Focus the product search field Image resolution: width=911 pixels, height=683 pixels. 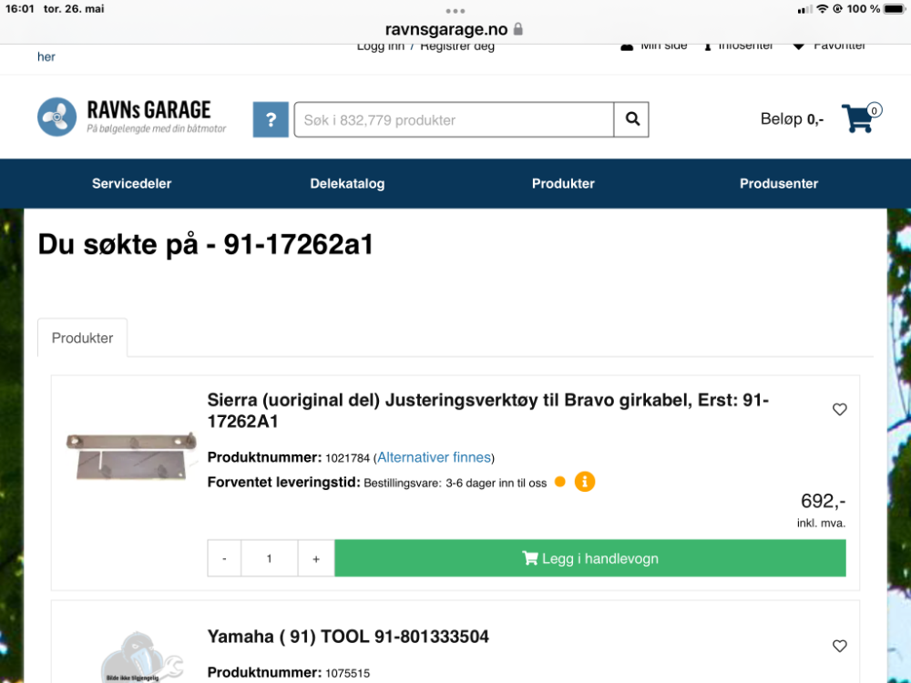[454, 119]
